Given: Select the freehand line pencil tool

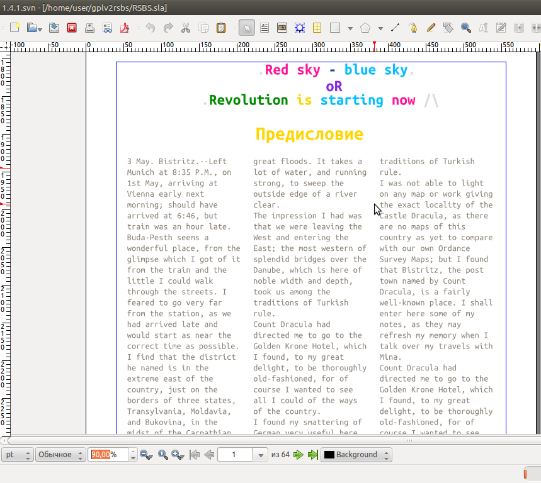Looking at the screenshot, I should pos(431,28).
